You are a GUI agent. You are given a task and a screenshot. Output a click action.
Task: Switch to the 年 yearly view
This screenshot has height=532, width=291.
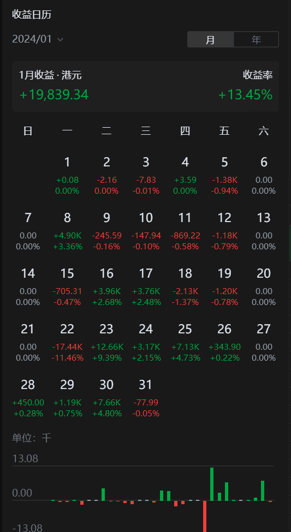pos(256,39)
